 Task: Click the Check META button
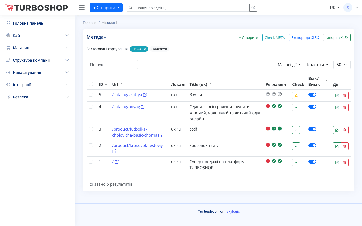point(275,38)
